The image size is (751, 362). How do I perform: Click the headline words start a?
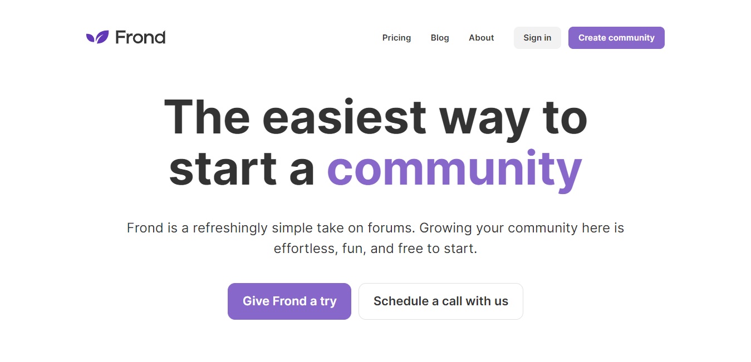click(242, 168)
